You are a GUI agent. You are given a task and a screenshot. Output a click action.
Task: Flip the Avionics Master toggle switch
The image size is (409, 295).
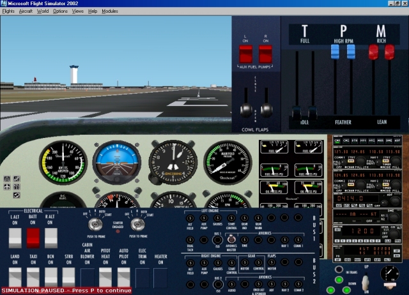tap(231, 239)
